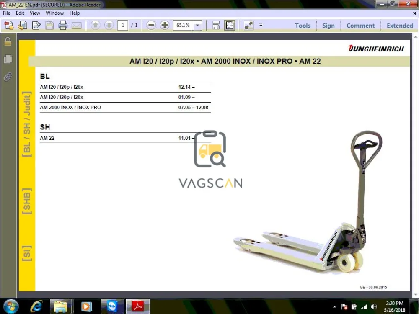
Task: Open TeamViewer from taskbar
Action: coord(112,306)
